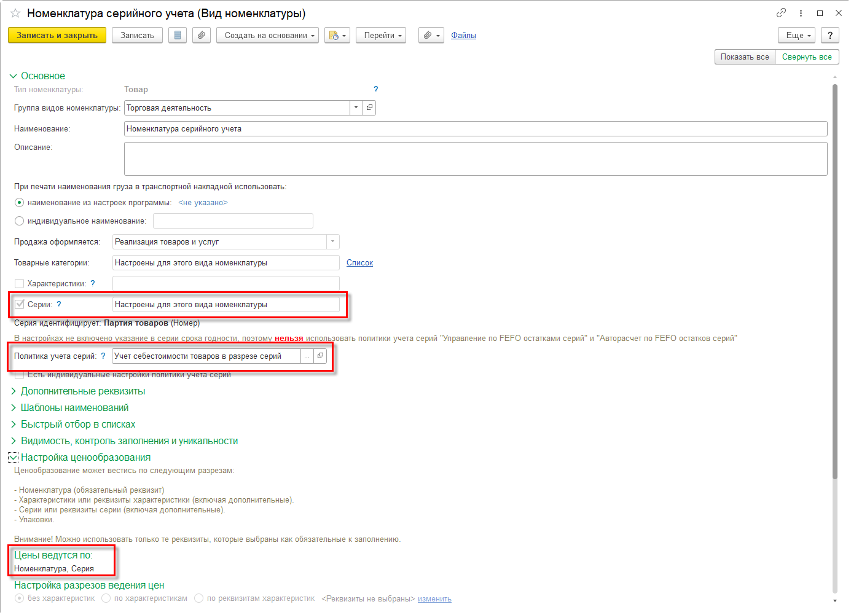851x615 pixels.
Task: Open the Файлы link
Action: 463,36
